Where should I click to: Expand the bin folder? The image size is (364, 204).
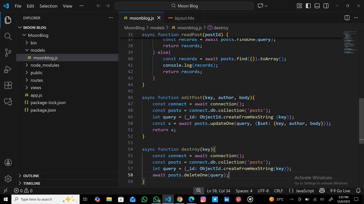click(x=67, y=43)
